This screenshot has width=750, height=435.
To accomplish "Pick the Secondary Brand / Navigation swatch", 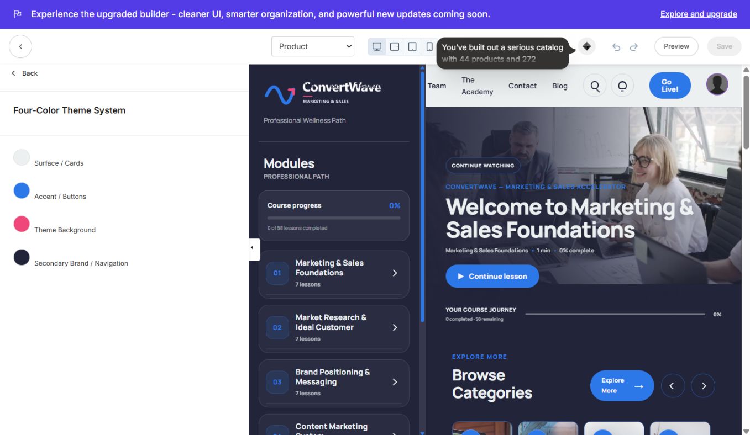I will click(x=22, y=257).
